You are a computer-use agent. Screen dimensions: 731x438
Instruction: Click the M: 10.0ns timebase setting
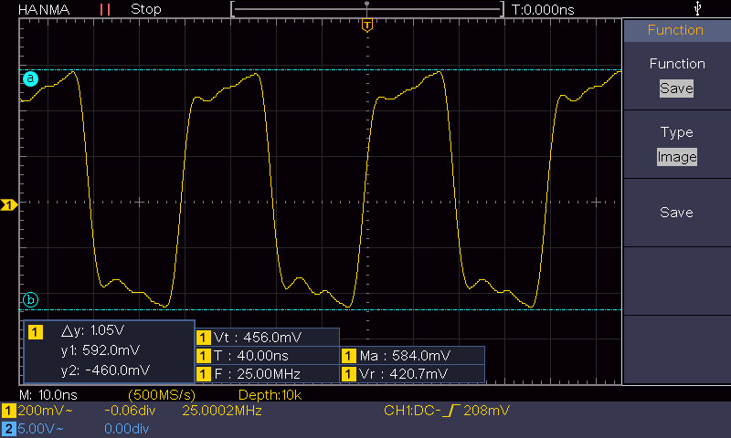coord(48,394)
